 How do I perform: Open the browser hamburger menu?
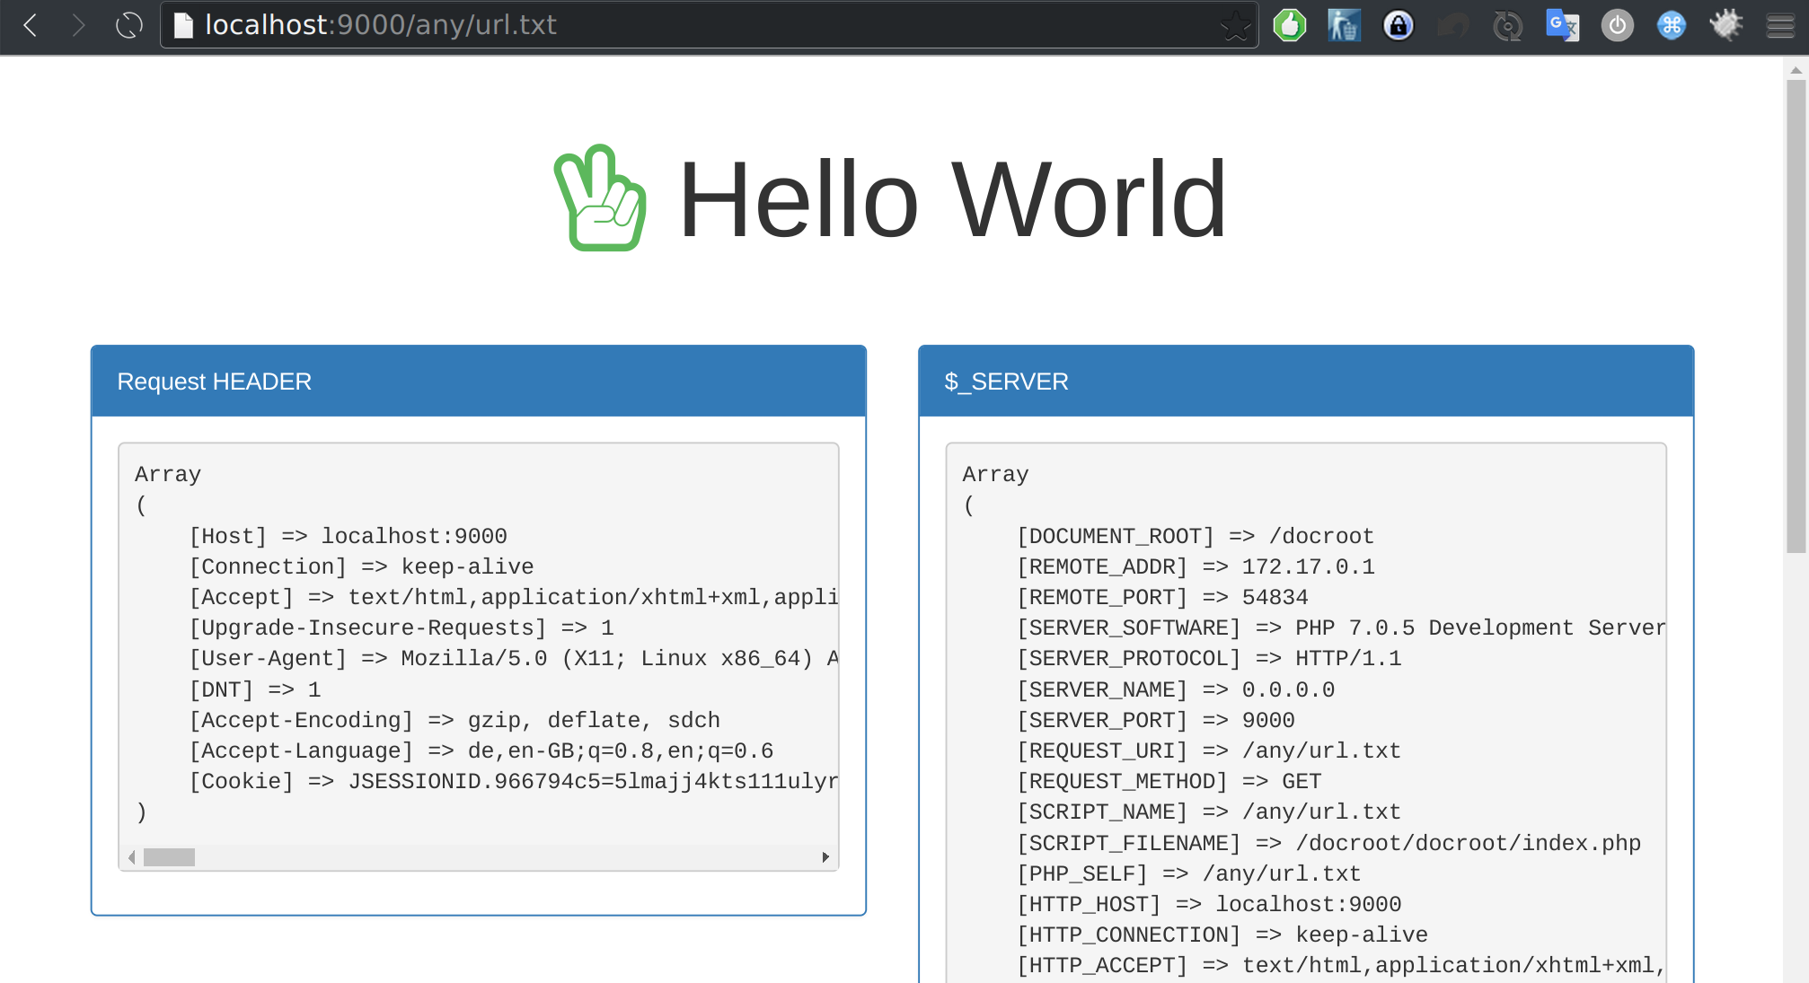1780,25
